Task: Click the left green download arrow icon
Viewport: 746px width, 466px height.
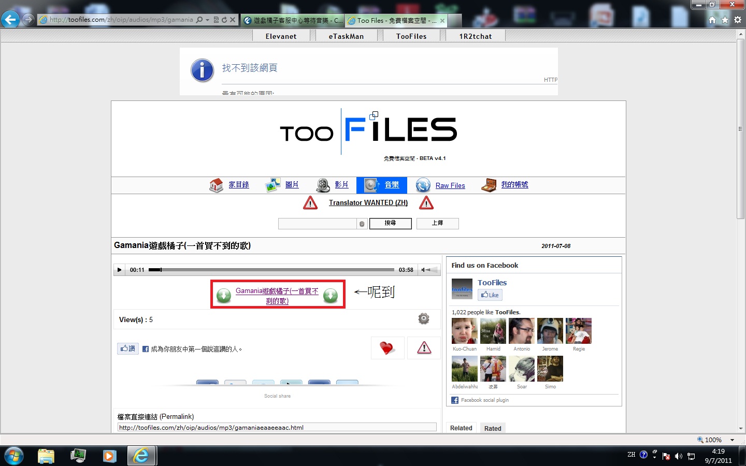Action: pyautogui.click(x=224, y=296)
